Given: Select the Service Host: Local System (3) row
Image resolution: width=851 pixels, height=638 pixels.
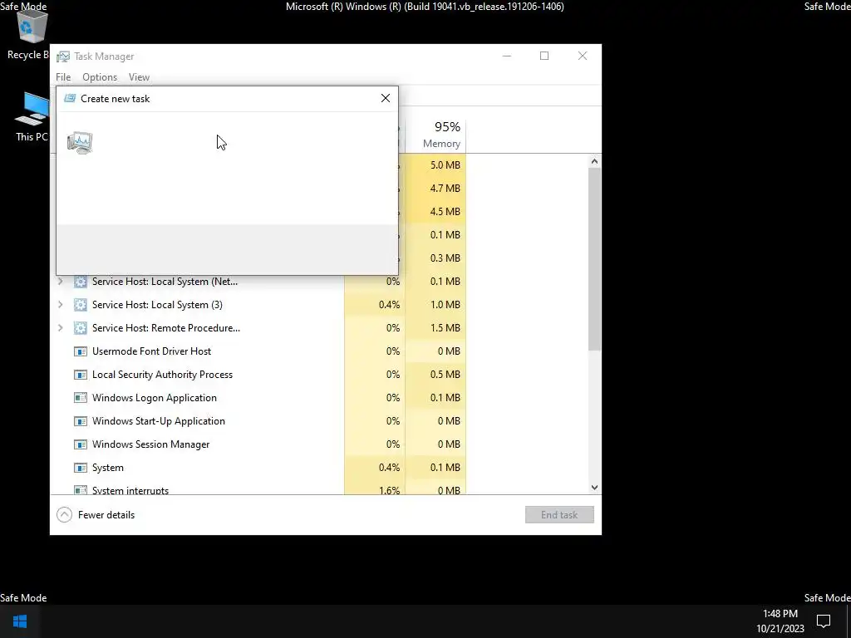Looking at the screenshot, I should click(258, 305).
